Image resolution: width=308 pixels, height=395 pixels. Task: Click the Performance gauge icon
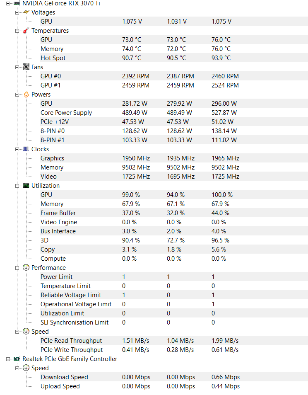point(26,268)
